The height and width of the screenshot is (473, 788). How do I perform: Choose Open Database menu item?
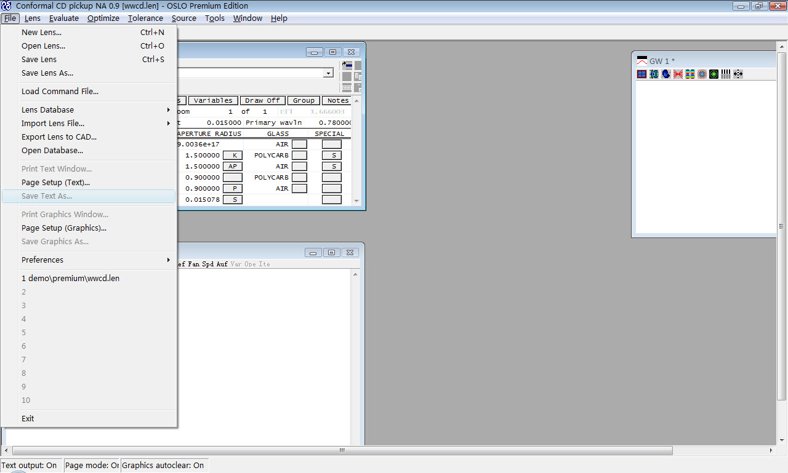coord(89,151)
